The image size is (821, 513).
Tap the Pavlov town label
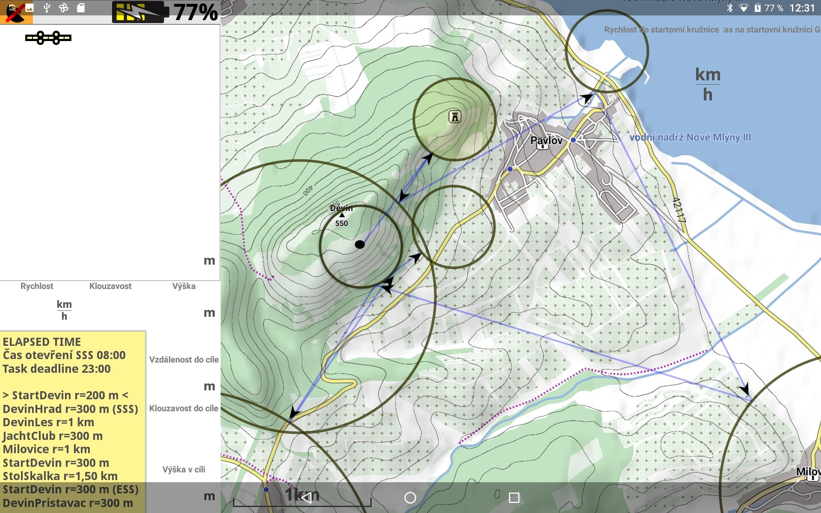coord(546,140)
